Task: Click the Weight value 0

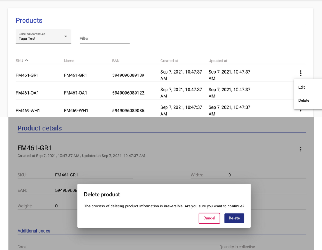Action: point(56,206)
